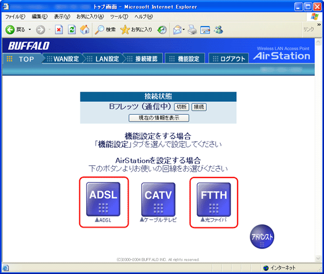Select the CATV line button
The height and width of the screenshot is (274, 324).
158,199
